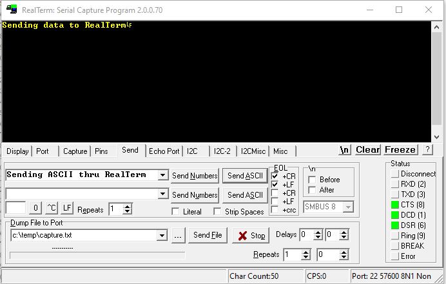Screen dimensions: 446x284
Task: Expand the second send text dropdown
Action: pyautogui.click(x=163, y=194)
